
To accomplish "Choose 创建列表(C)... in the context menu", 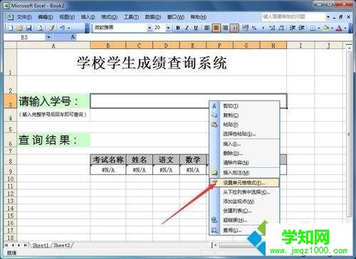I will pos(244,211).
